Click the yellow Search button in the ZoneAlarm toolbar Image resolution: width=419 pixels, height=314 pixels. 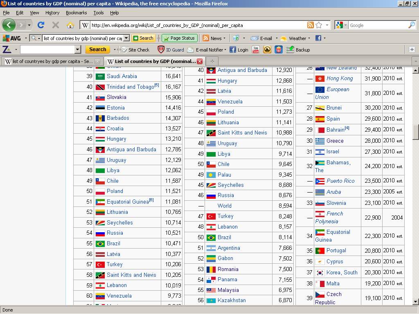pyautogui.click(x=97, y=49)
